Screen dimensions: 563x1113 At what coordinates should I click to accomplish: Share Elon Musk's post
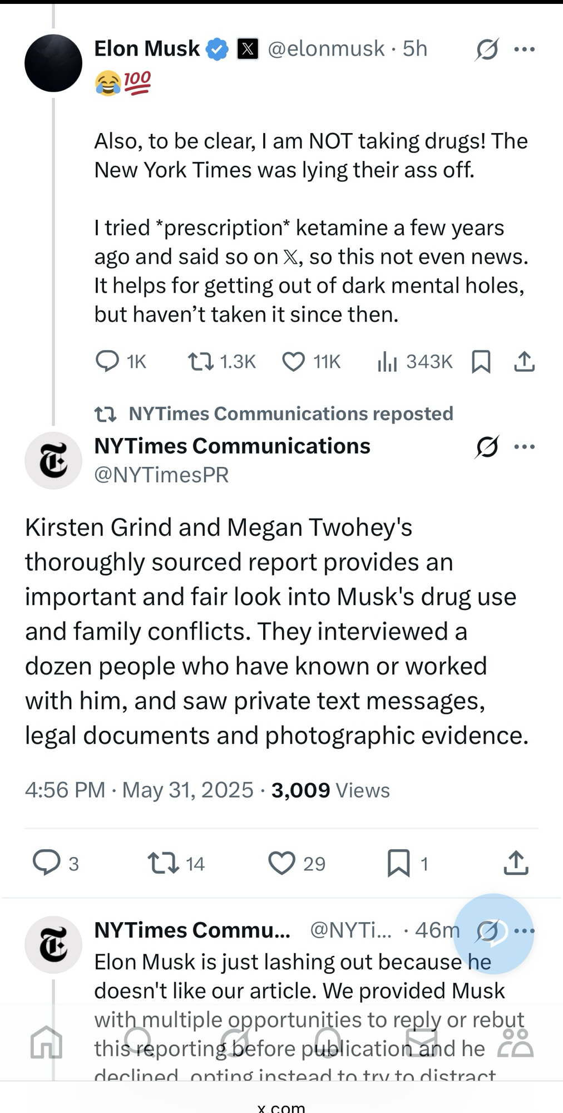(x=524, y=362)
